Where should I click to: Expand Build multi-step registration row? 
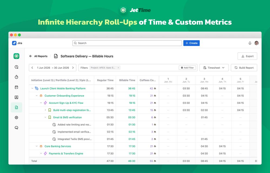45,110
